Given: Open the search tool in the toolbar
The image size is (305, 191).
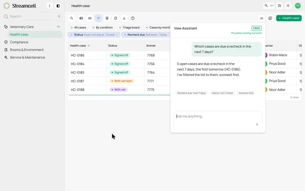Looking at the screenshot, I should point(71,18).
